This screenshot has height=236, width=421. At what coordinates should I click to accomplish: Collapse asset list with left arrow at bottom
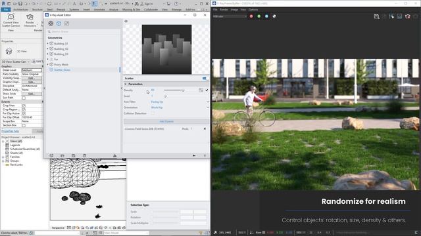click(194, 155)
